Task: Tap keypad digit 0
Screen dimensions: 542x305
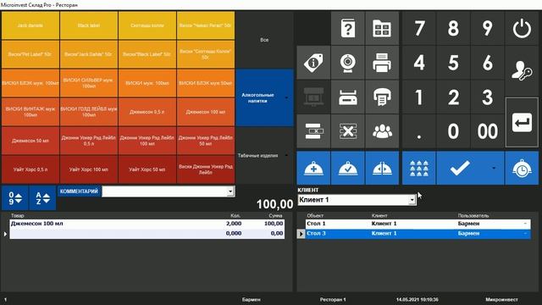Action: [453, 131]
